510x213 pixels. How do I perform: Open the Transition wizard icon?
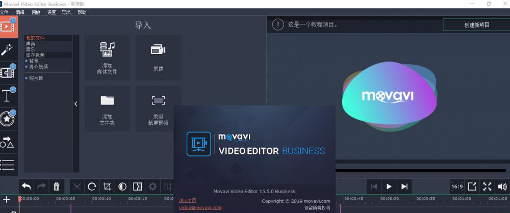pyautogui.click(x=138, y=187)
